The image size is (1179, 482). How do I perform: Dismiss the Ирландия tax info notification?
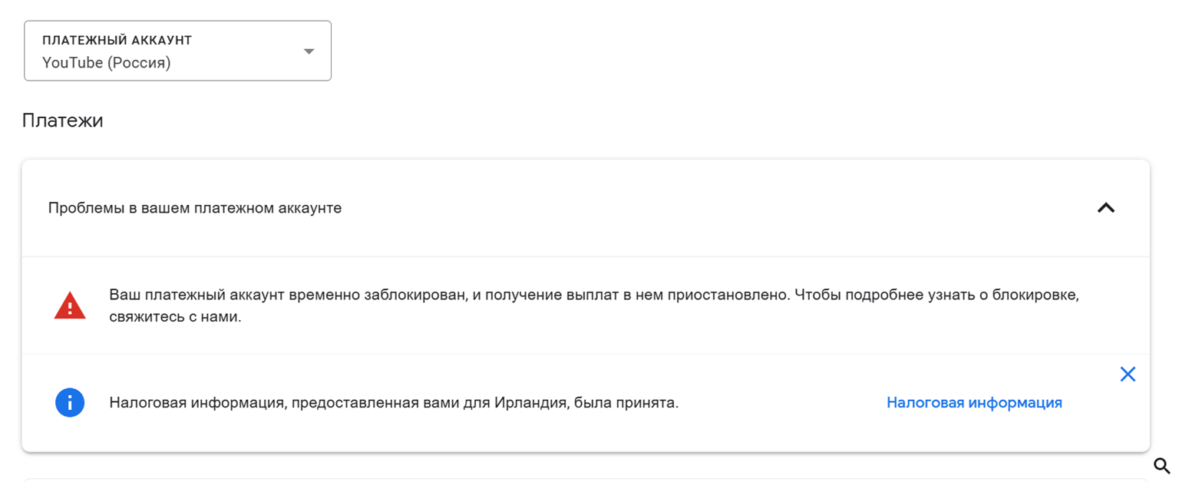point(1128,375)
